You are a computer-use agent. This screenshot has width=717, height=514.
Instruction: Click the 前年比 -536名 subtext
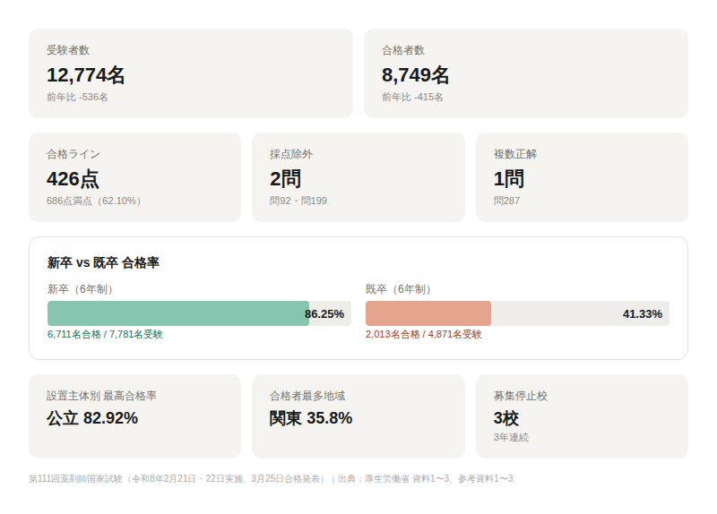click(77, 97)
